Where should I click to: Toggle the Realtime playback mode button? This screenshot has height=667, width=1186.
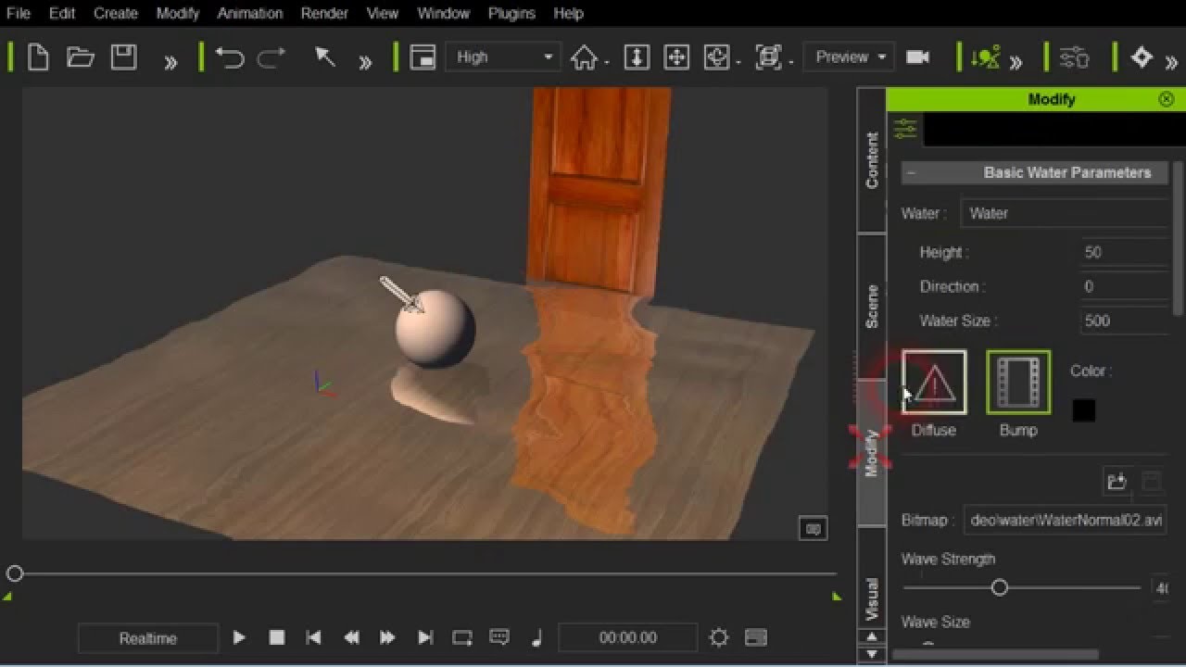tap(148, 638)
